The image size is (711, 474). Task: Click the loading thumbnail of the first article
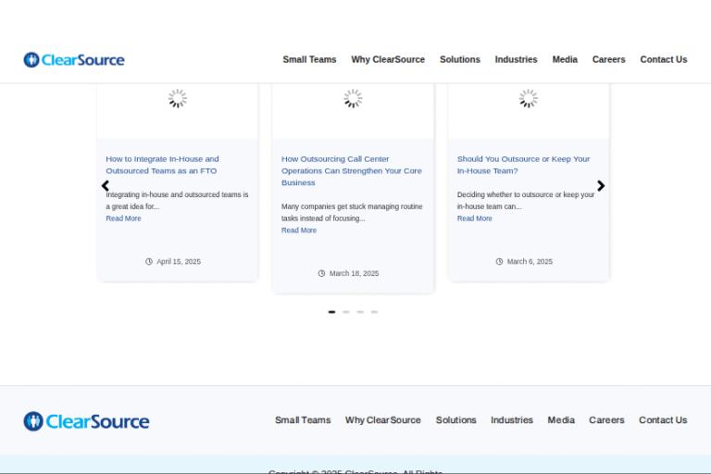[x=178, y=99]
